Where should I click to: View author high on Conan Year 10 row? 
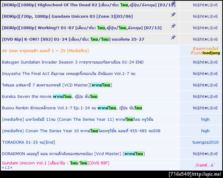(x=206, y=131)
